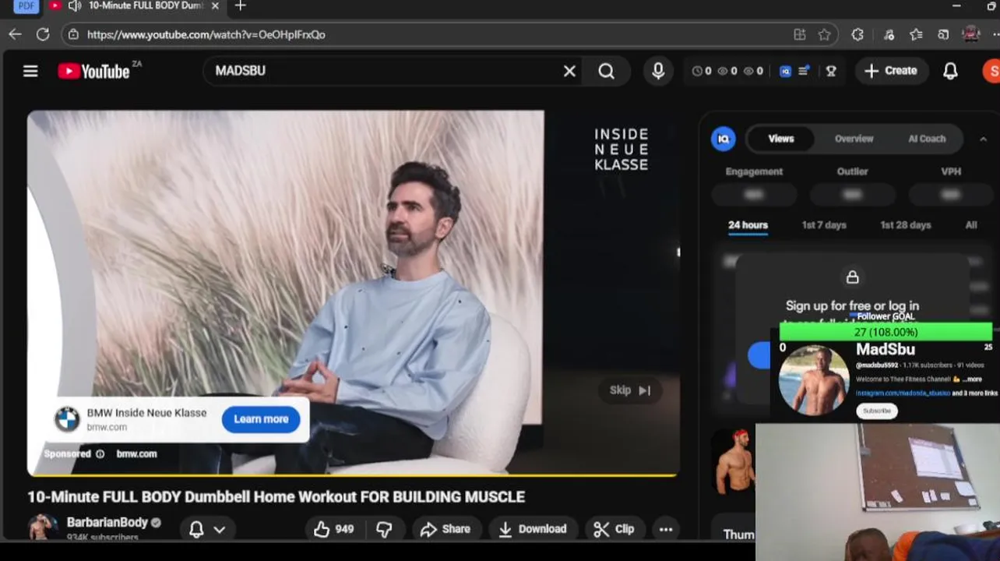
Task: Open the trophy icon in YouTube header
Action: coord(831,71)
